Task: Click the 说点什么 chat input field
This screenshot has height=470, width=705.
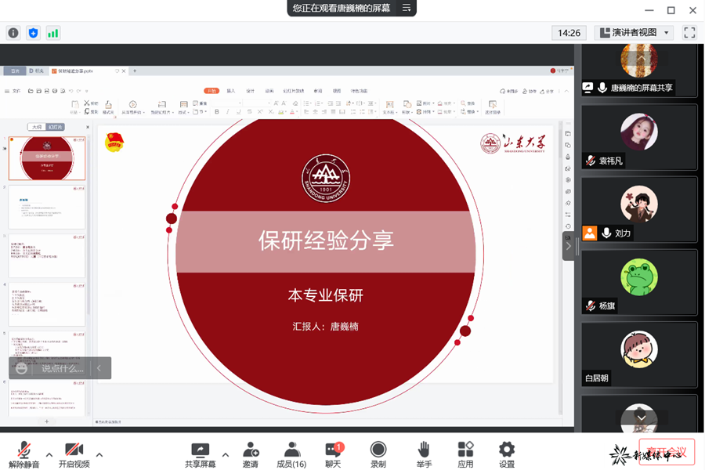Action: click(62, 368)
